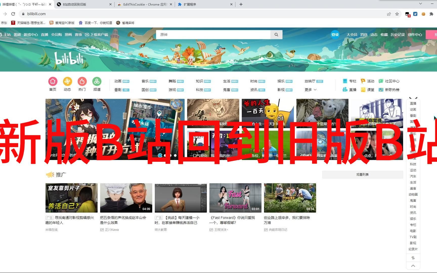Open the 频道 channel icon
The image size is (437, 273).
coord(97,81)
